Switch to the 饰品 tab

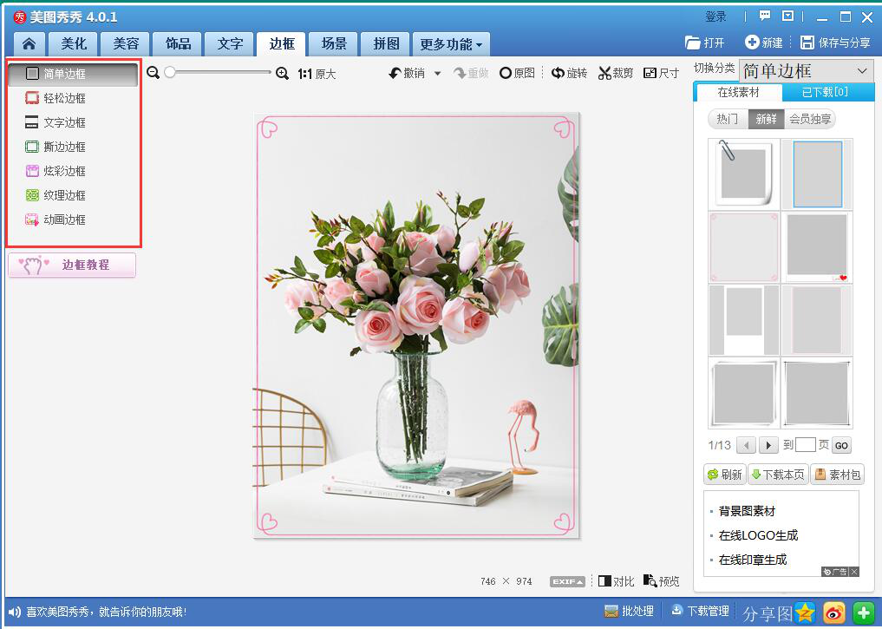coord(178,44)
